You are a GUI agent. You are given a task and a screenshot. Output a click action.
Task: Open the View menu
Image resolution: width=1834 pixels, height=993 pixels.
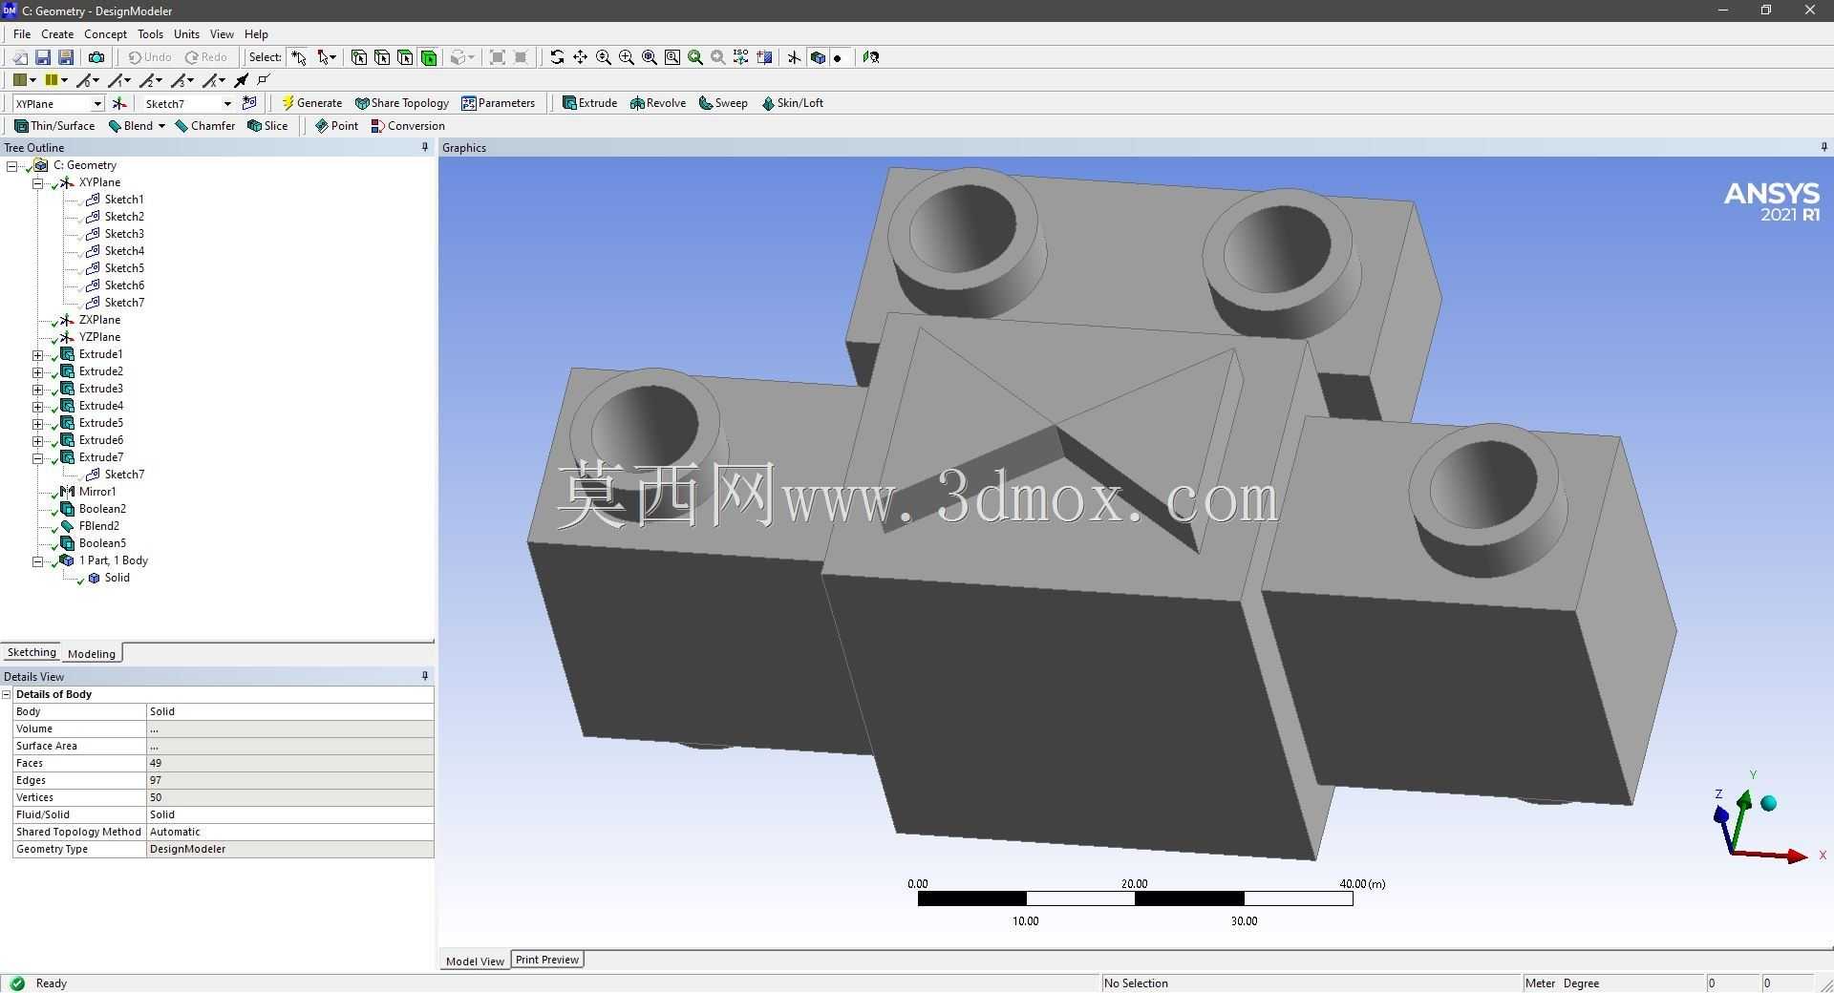(x=222, y=33)
